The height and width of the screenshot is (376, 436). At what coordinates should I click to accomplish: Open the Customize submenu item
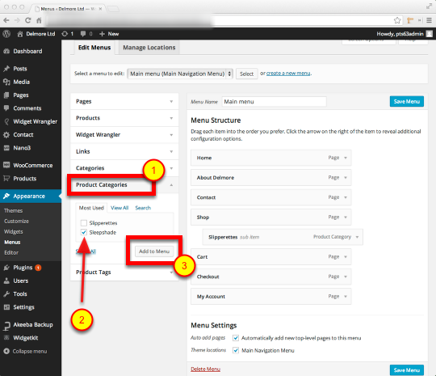(16, 221)
